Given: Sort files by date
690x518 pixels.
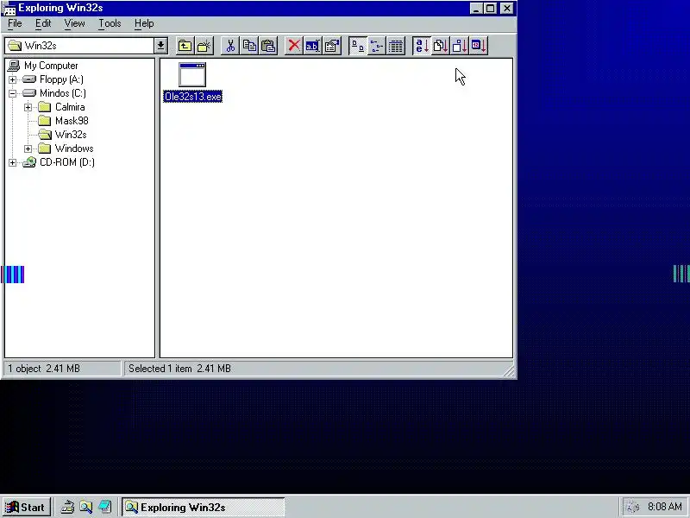Looking at the screenshot, I should (x=479, y=46).
